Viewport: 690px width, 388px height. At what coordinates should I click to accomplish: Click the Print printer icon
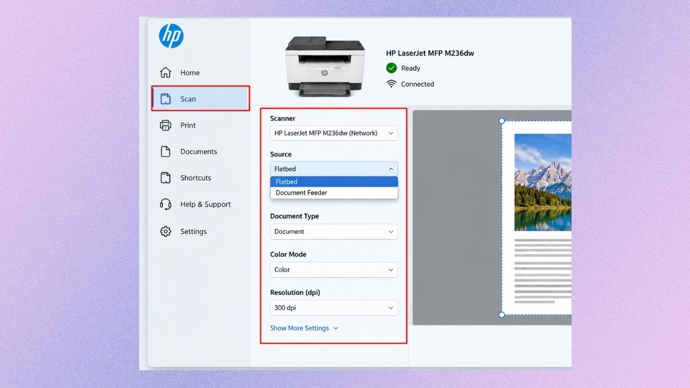click(166, 125)
